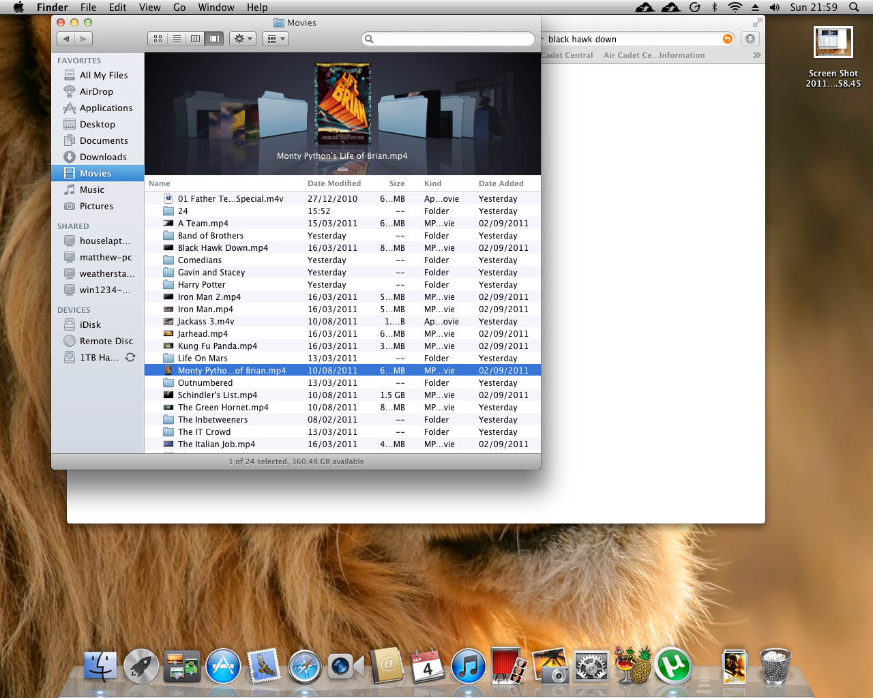
Task: Select the Harry Potter folder row
Action: (342, 285)
